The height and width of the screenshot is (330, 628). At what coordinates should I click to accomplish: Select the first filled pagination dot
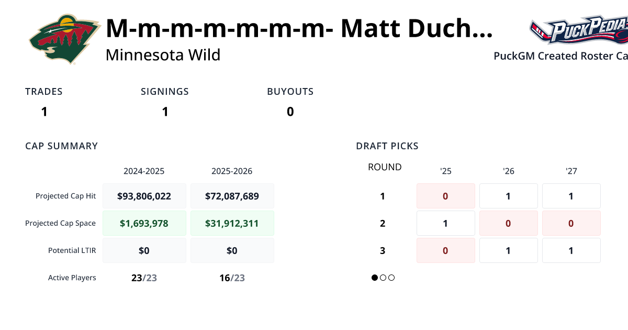375,278
